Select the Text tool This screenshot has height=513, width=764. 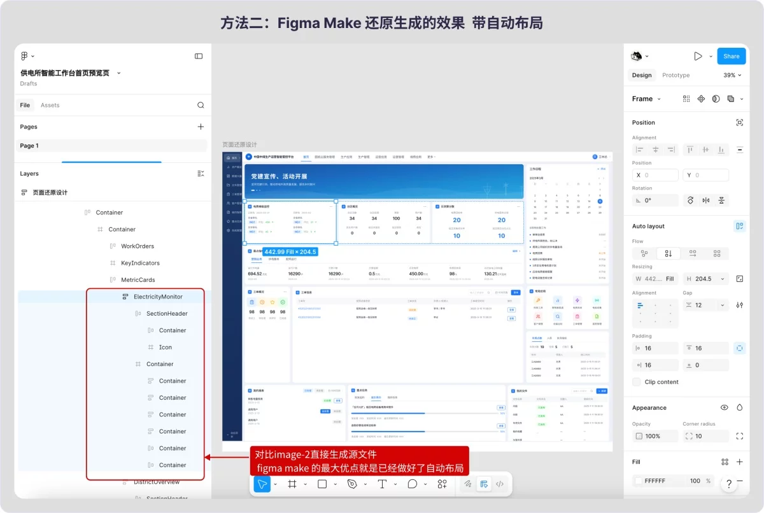tap(382, 484)
